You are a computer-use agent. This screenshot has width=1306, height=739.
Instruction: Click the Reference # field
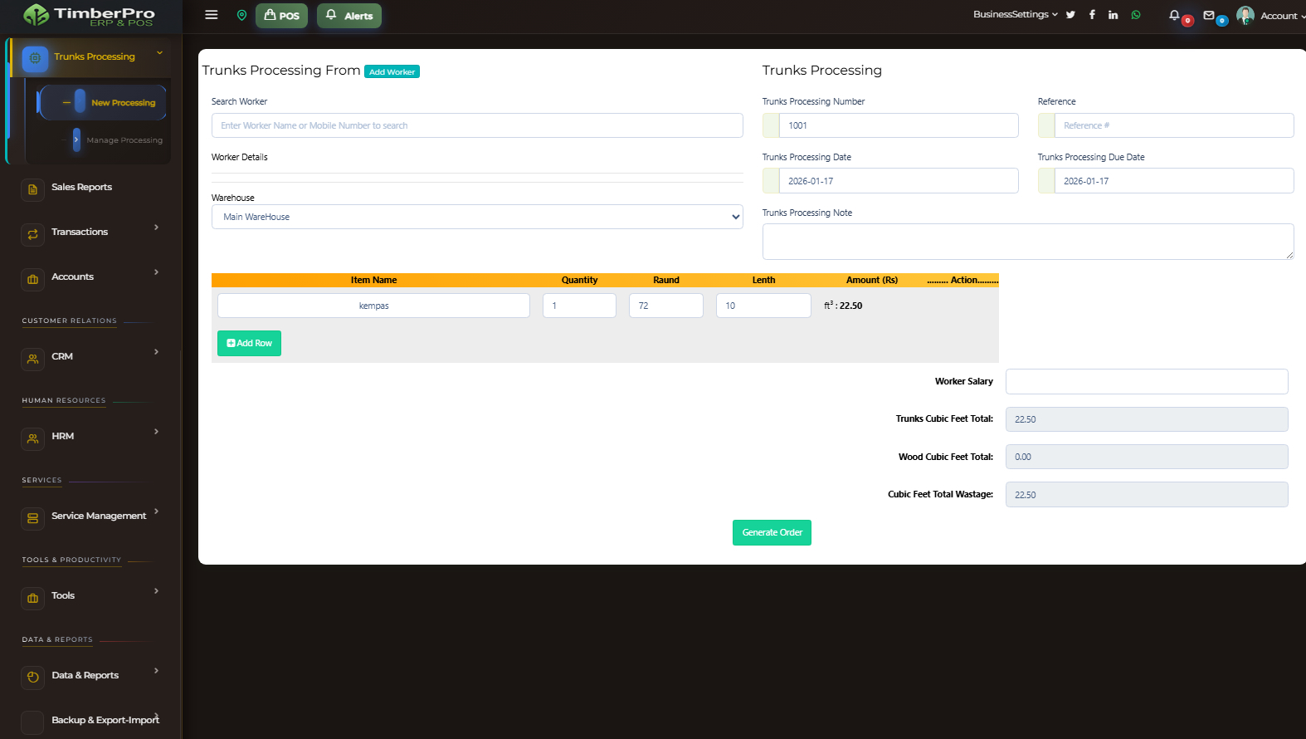pos(1174,125)
